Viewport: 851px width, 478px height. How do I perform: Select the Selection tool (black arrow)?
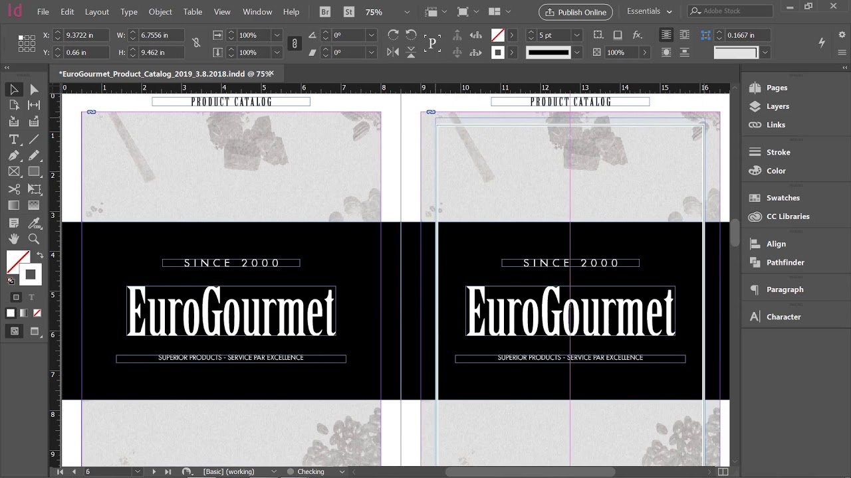coord(14,90)
